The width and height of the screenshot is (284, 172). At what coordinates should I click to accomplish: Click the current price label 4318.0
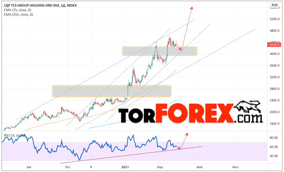pyautogui.click(x=274, y=45)
